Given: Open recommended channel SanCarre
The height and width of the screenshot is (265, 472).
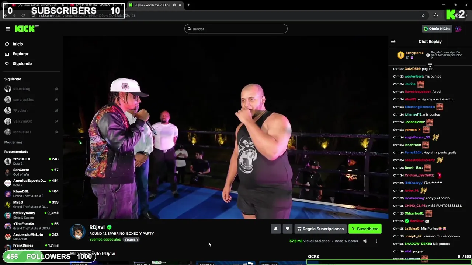Looking at the screenshot, I should point(31,172).
